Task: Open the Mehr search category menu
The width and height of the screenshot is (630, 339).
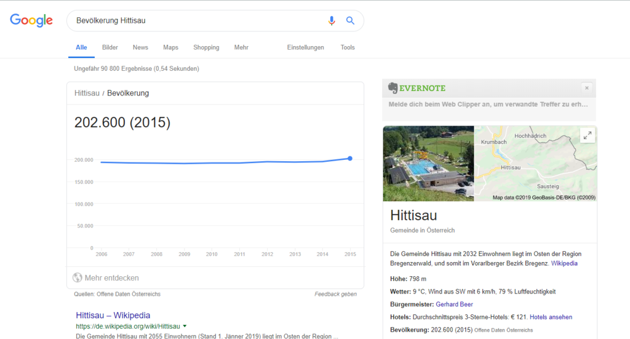Action: click(x=241, y=47)
